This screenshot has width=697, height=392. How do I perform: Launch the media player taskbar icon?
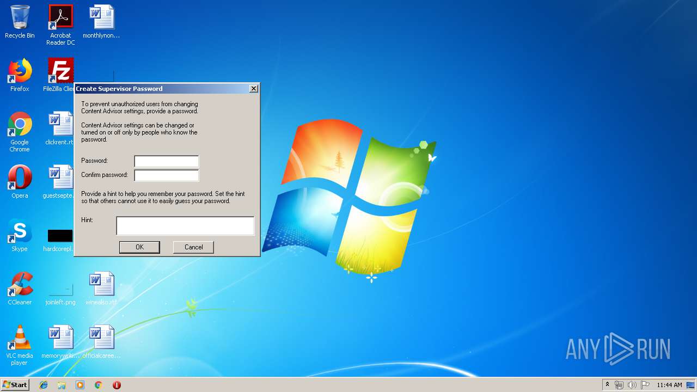coord(80,385)
